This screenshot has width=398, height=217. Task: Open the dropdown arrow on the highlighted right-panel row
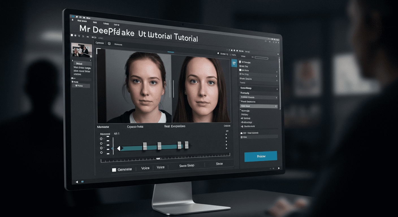tap(275, 106)
